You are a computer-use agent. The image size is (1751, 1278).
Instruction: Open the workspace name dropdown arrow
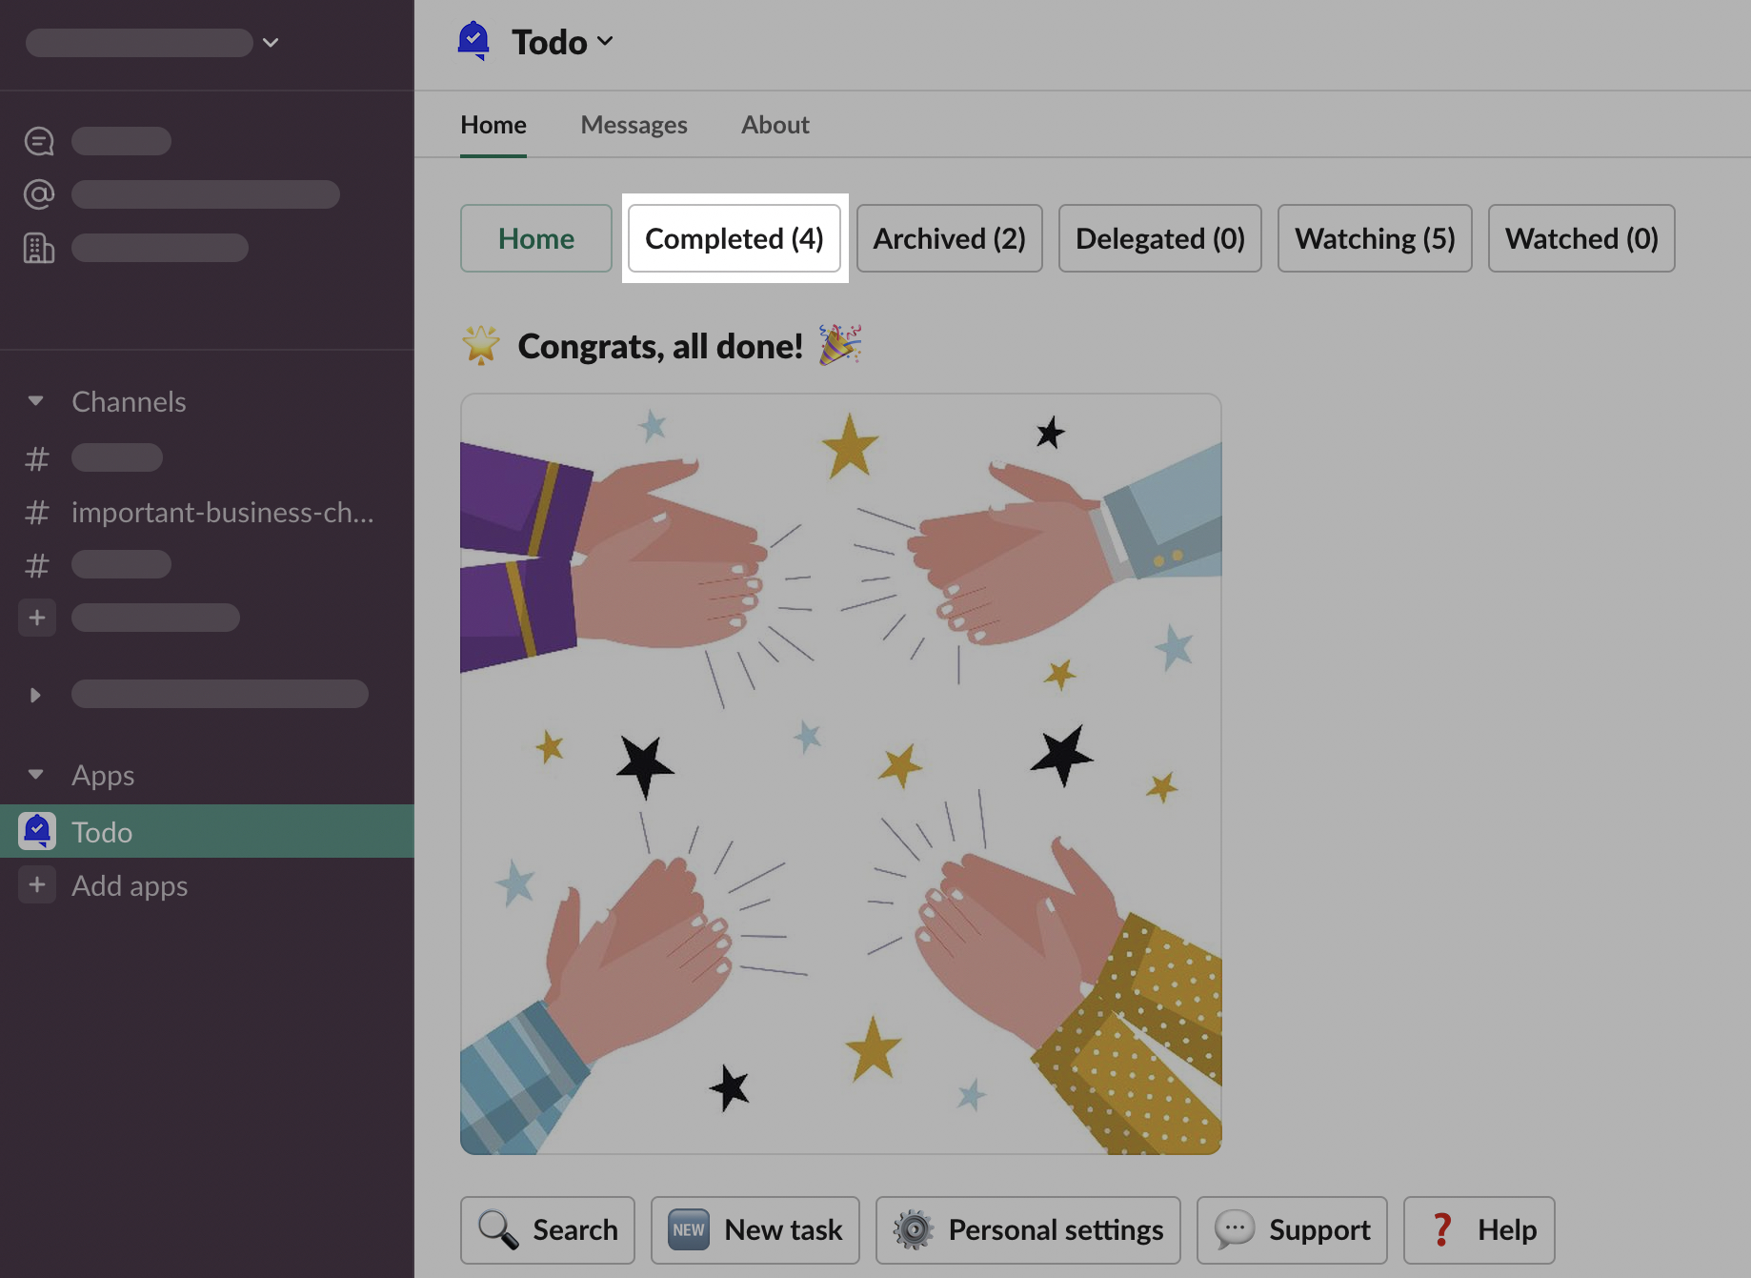tap(271, 43)
